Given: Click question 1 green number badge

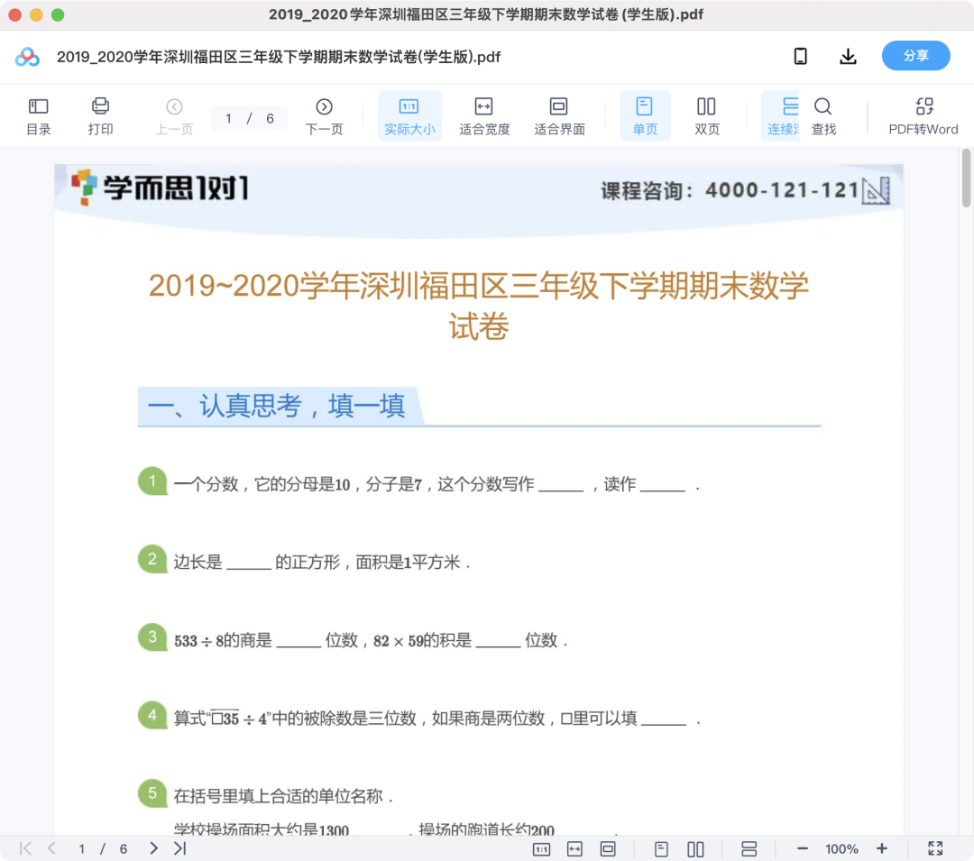Looking at the screenshot, I should tap(152, 481).
